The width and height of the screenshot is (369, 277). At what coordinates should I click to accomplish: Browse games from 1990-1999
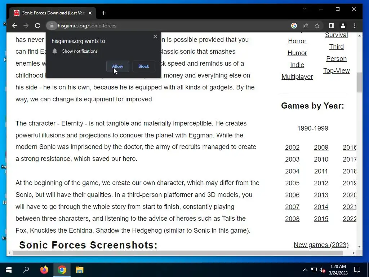(312, 128)
